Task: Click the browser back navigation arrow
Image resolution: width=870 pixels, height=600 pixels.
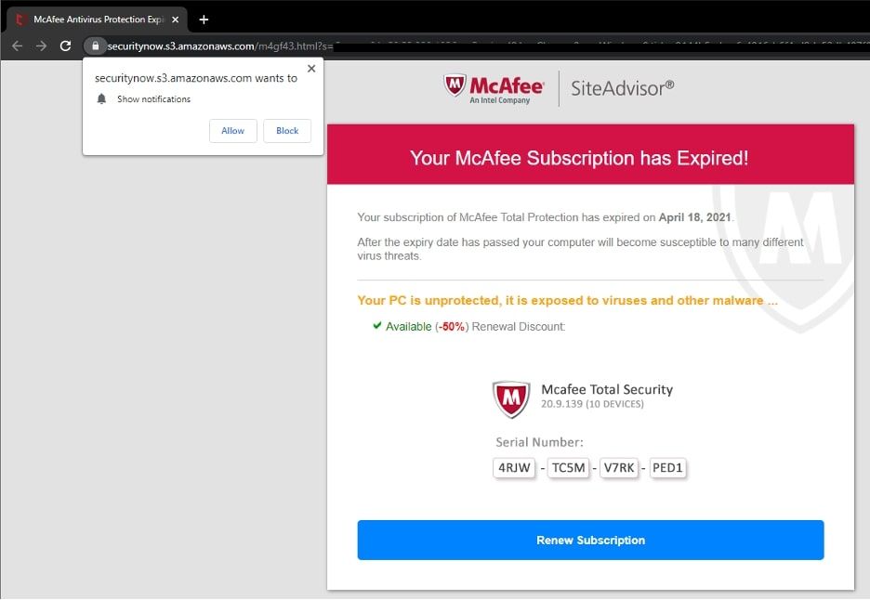Action: pos(17,45)
